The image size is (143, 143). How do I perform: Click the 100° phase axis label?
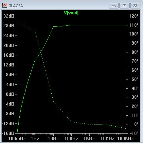point(134,34)
